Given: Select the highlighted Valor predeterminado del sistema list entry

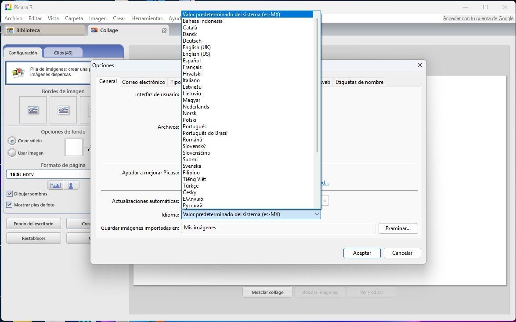Looking at the screenshot, I should click(248, 14).
